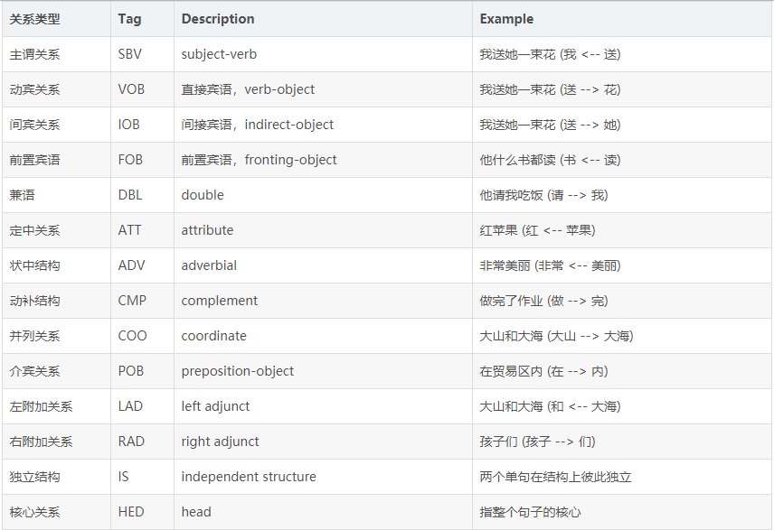The width and height of the screenshot is (774, 530).
Task: Click the 介宾关系 cell
Action: coord(34,371)
